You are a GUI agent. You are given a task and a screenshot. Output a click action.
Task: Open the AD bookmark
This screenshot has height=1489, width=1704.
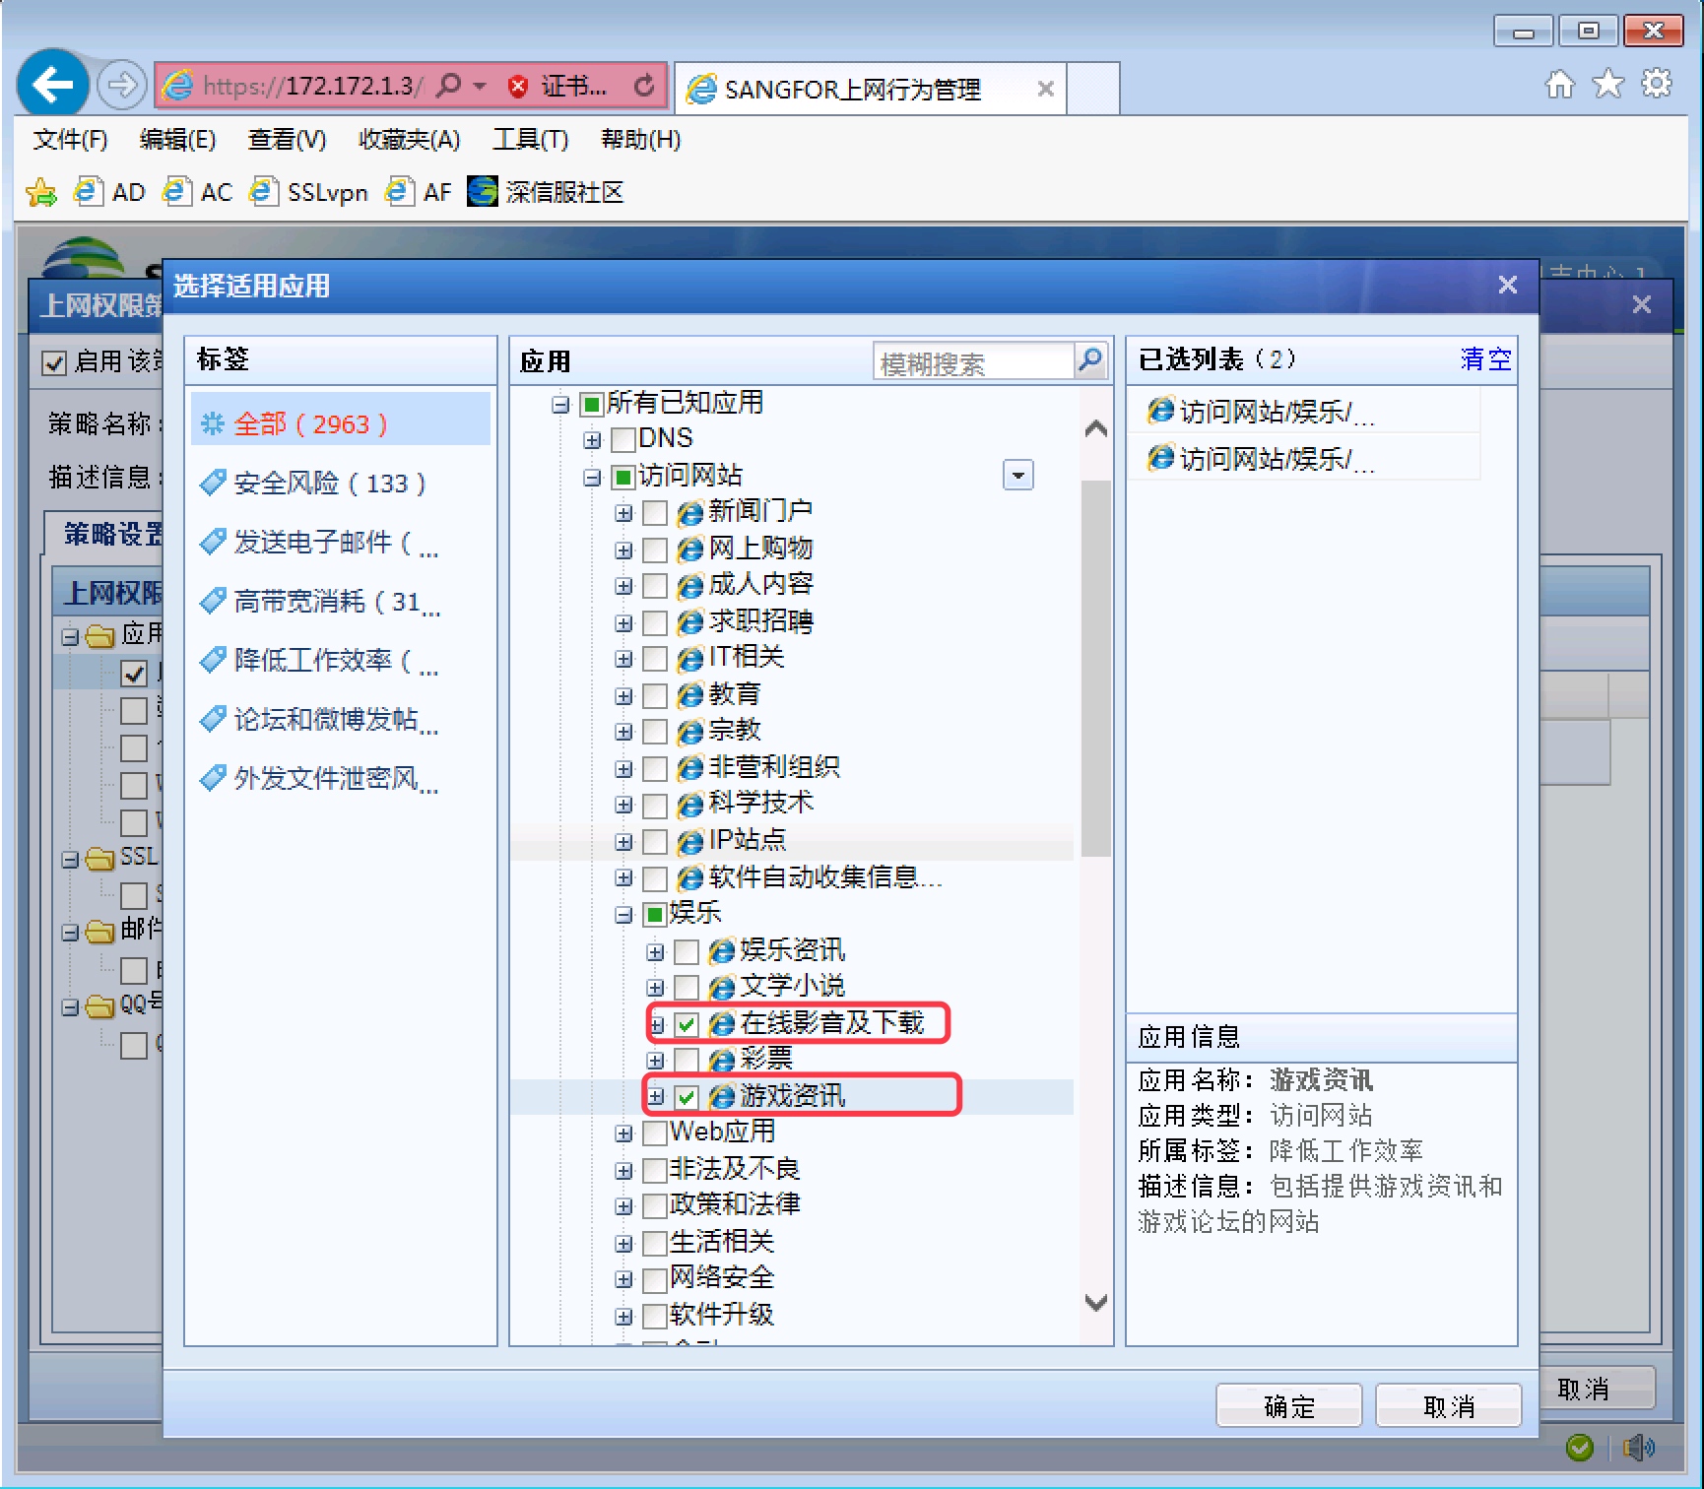[x=110, y=192]
